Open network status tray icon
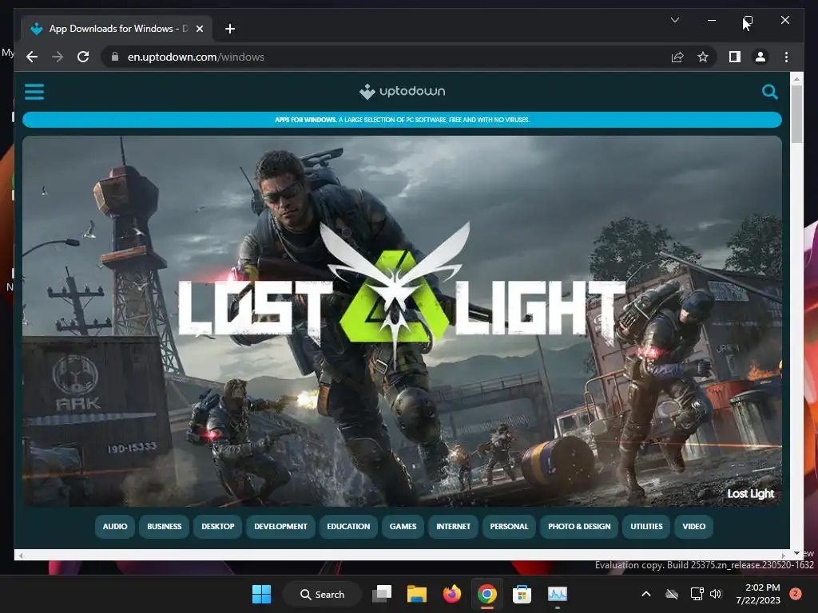The image size is (818, 613). 697,594
